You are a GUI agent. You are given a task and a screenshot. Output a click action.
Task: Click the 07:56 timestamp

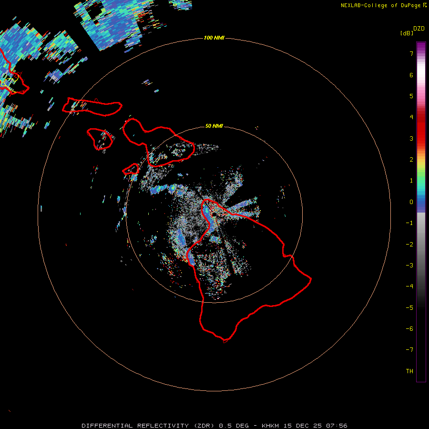337,426
